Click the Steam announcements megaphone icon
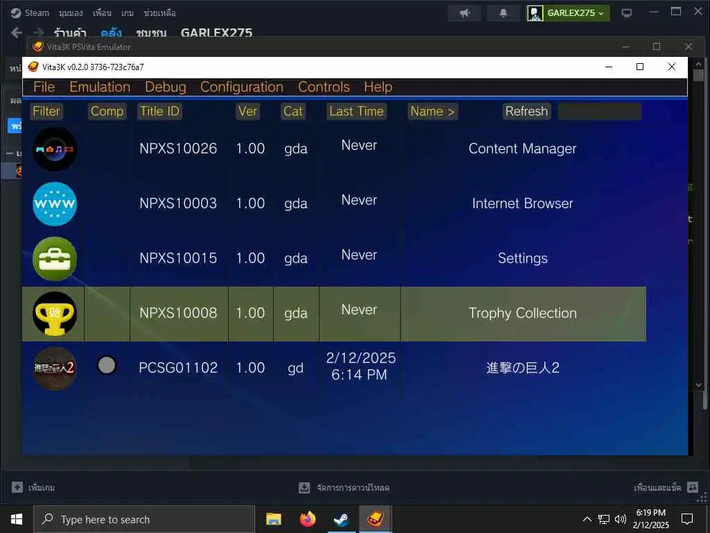 (x=465, y=12)
